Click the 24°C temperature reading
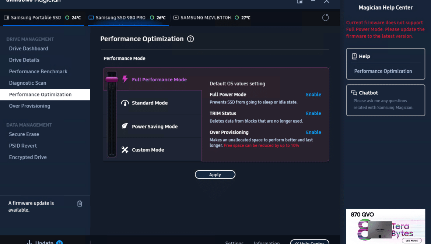The image size is (431, 244). (76, 18)
